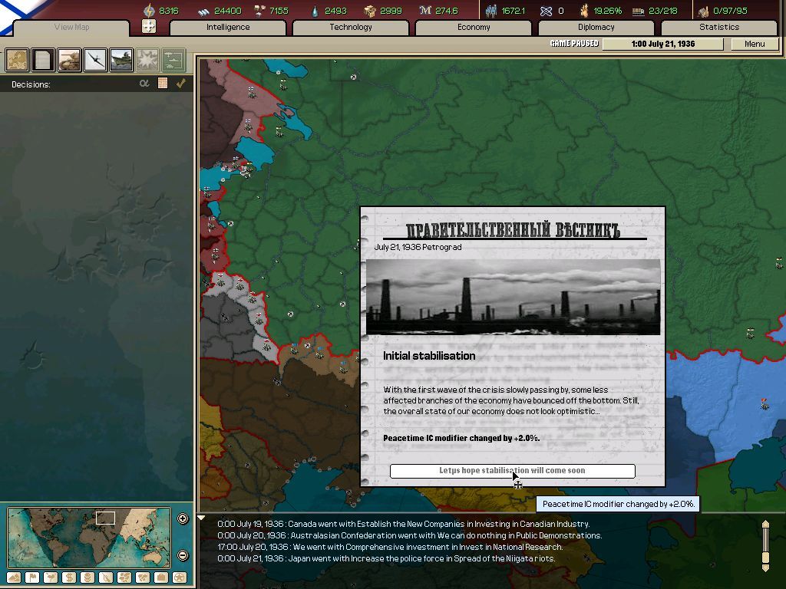
Task: Select the region map mode icon
Action: pos(142,577)
